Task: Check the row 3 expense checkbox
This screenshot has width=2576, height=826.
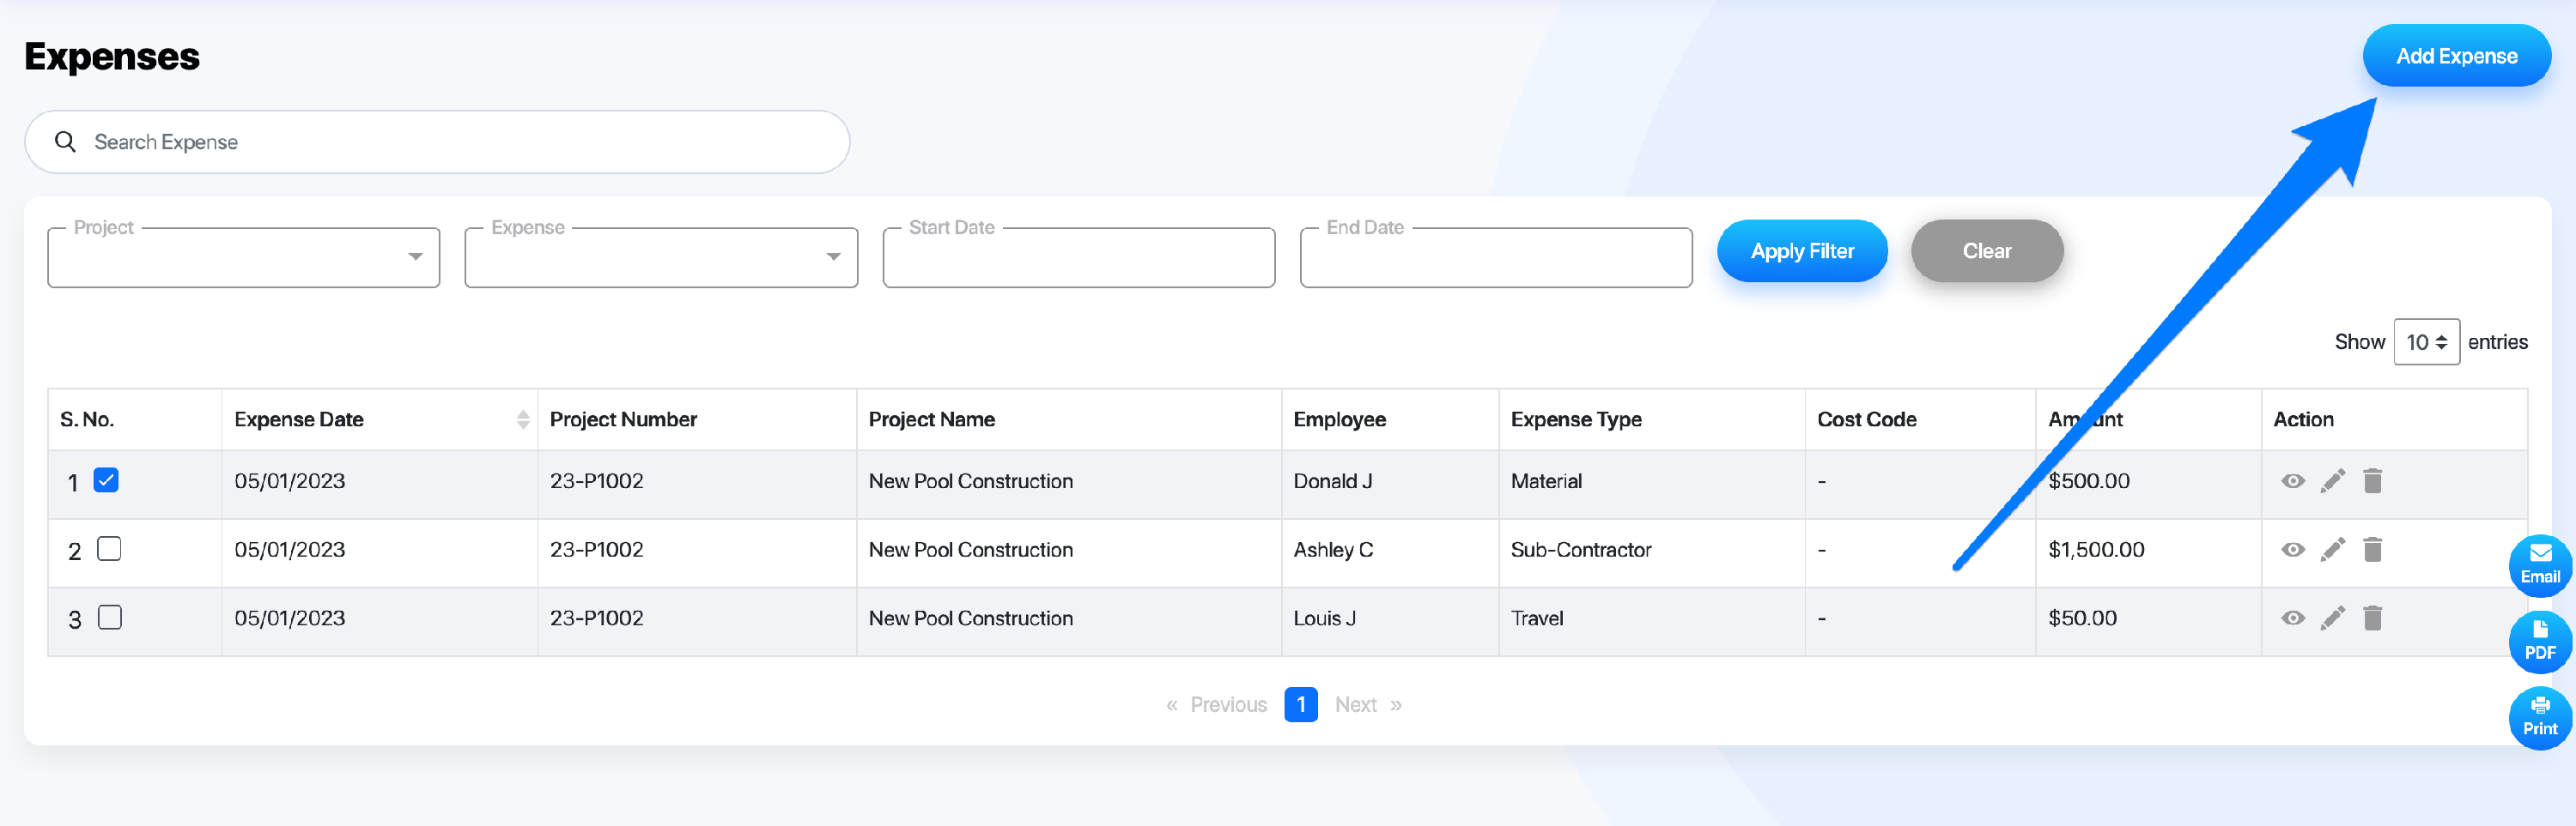Action: coord(110,618)
